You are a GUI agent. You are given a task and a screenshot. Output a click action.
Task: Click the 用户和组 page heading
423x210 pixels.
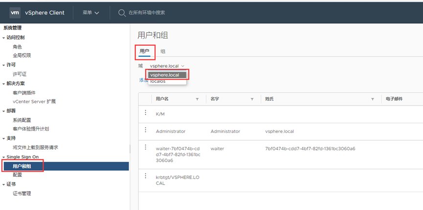tap(153, 36)
